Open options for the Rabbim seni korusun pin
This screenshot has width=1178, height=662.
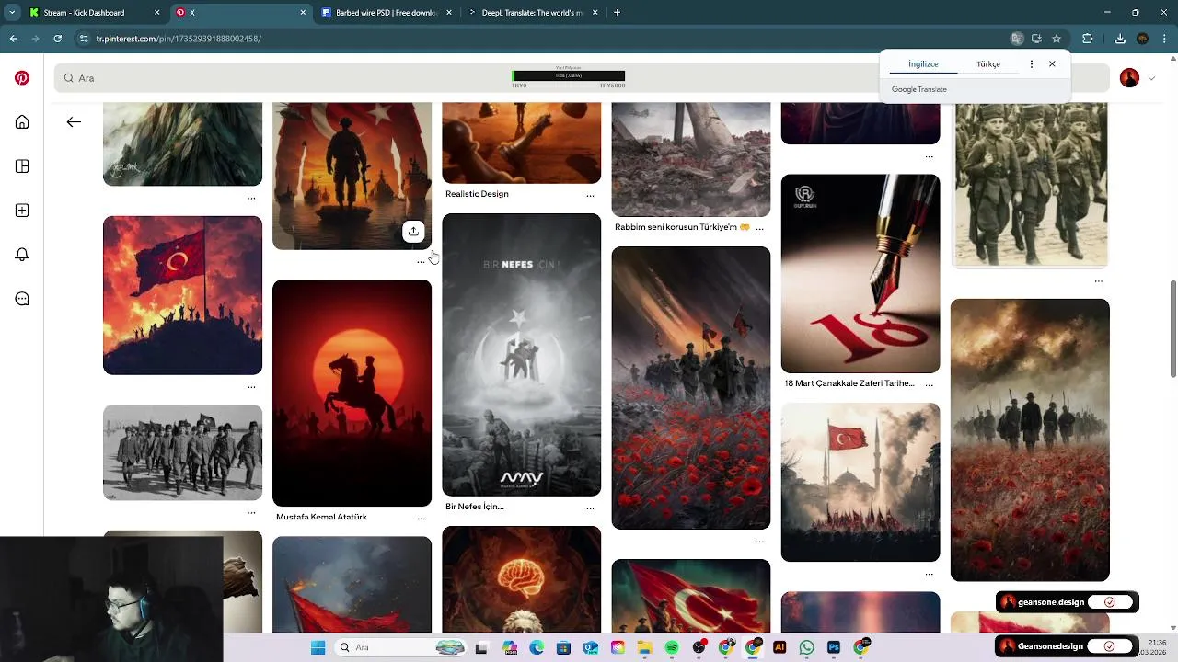pyautogui.click(x=759, y=227)
